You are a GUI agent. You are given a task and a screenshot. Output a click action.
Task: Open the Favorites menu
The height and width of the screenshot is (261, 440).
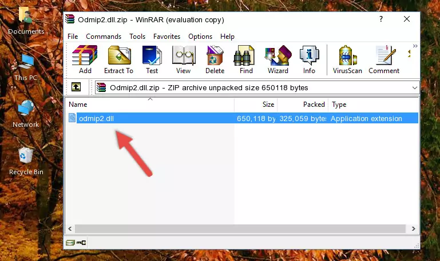click(x=167, y=37)
